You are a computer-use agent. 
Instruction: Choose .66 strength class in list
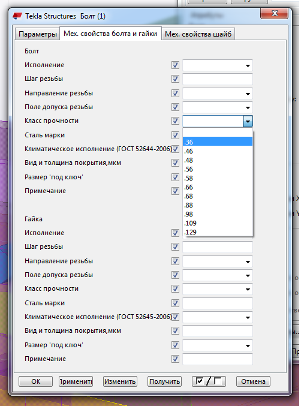218,187
